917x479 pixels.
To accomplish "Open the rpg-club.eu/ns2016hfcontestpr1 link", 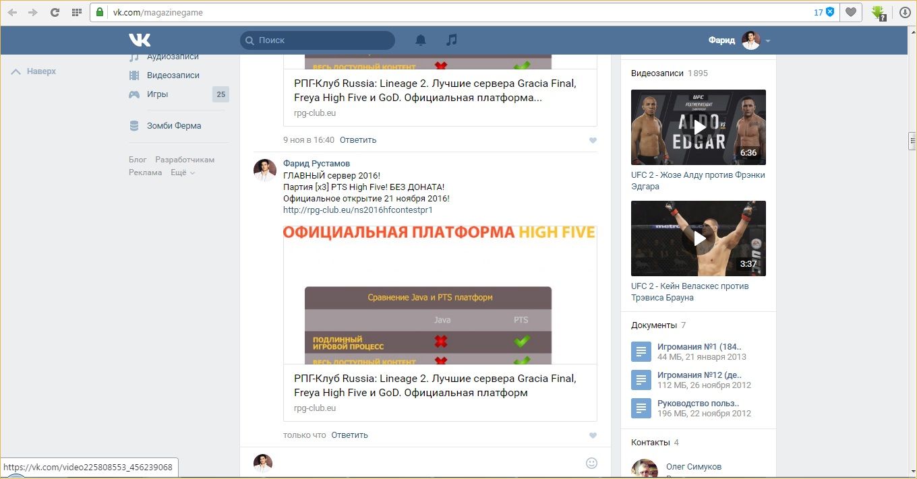I will [x=357, y=210].
